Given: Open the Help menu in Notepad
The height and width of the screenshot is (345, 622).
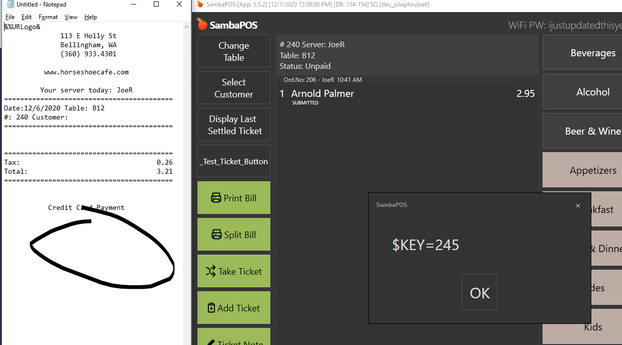Looking at the screenshot, I should pyautogui.click(x=90, y=17).
